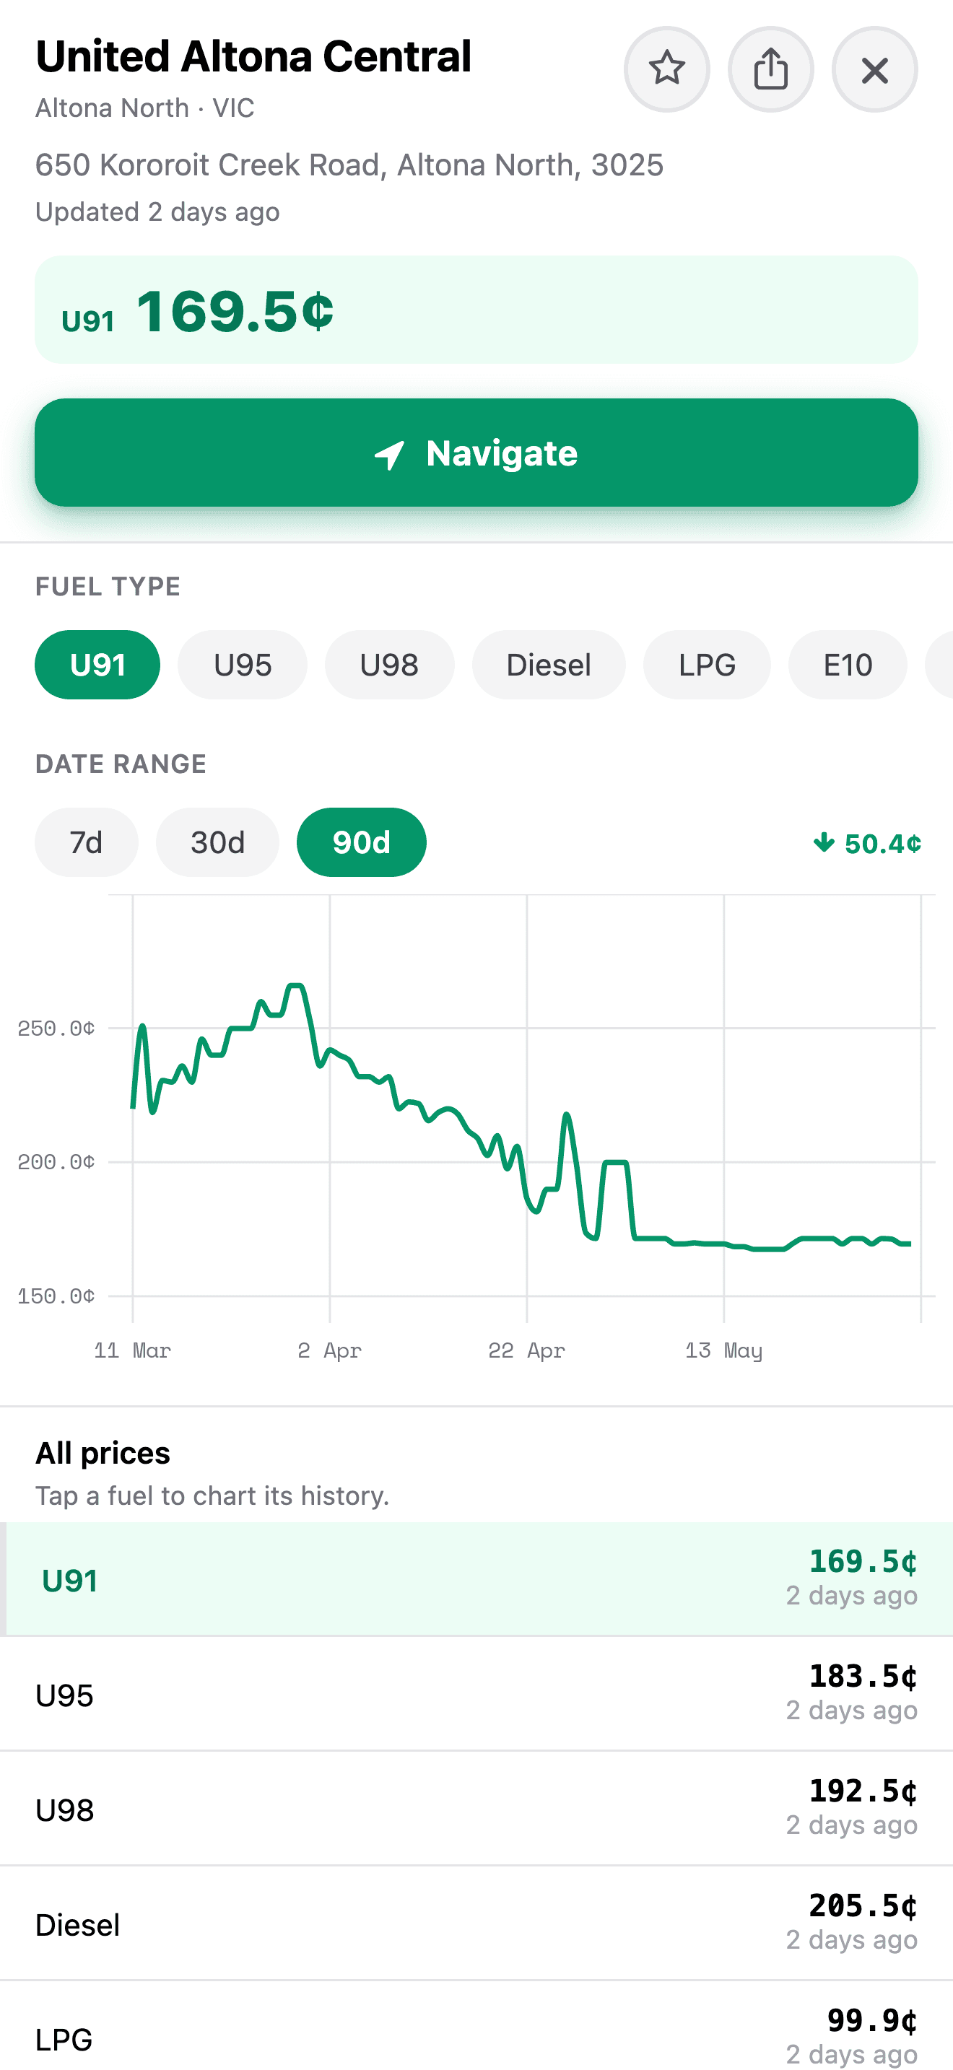This screenshot has width=953, height=2070.
Task: Select the LPG fuel type chip
Action: [706, 665]
